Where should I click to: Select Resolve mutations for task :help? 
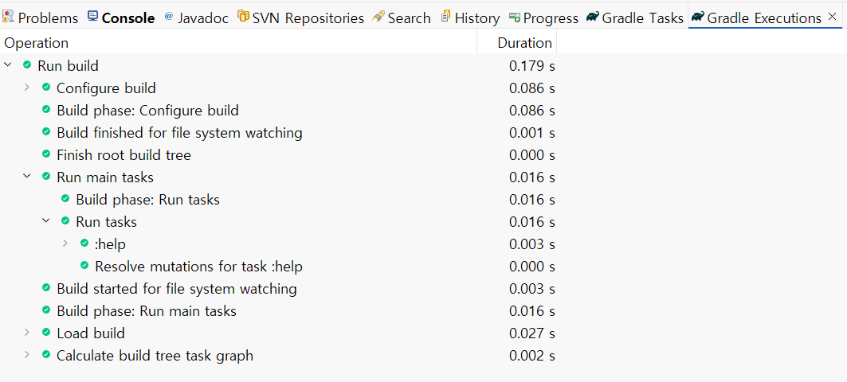[198, 267]
